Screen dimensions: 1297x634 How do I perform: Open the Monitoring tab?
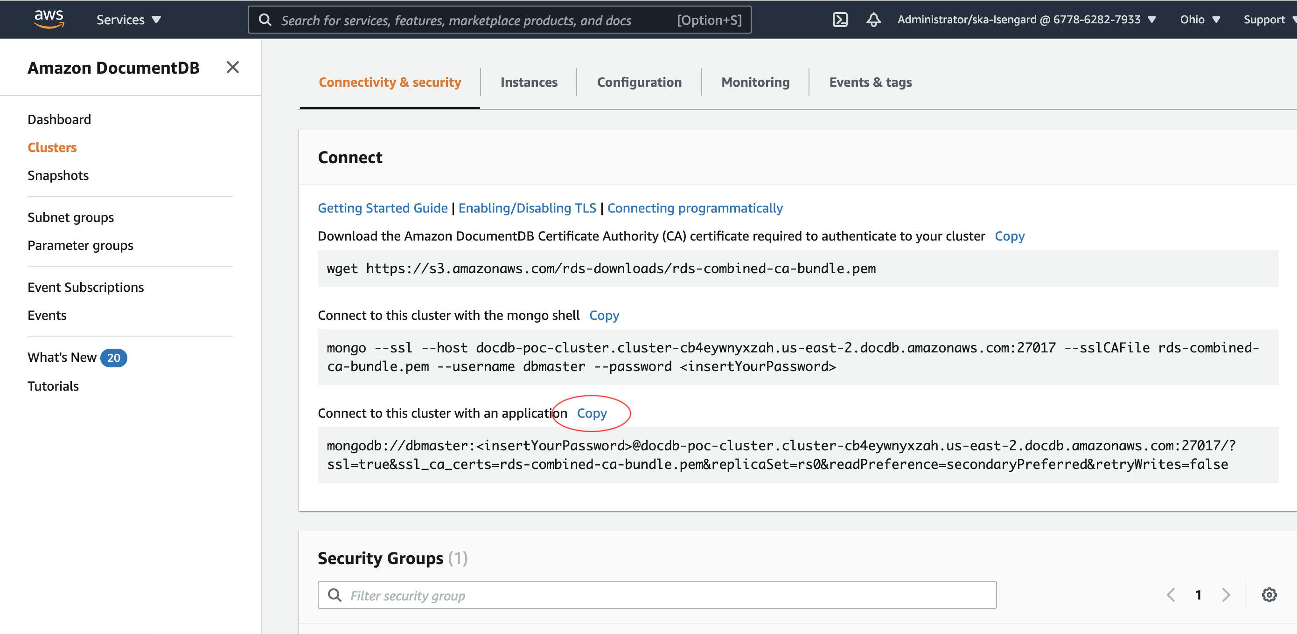pos(755,82)
